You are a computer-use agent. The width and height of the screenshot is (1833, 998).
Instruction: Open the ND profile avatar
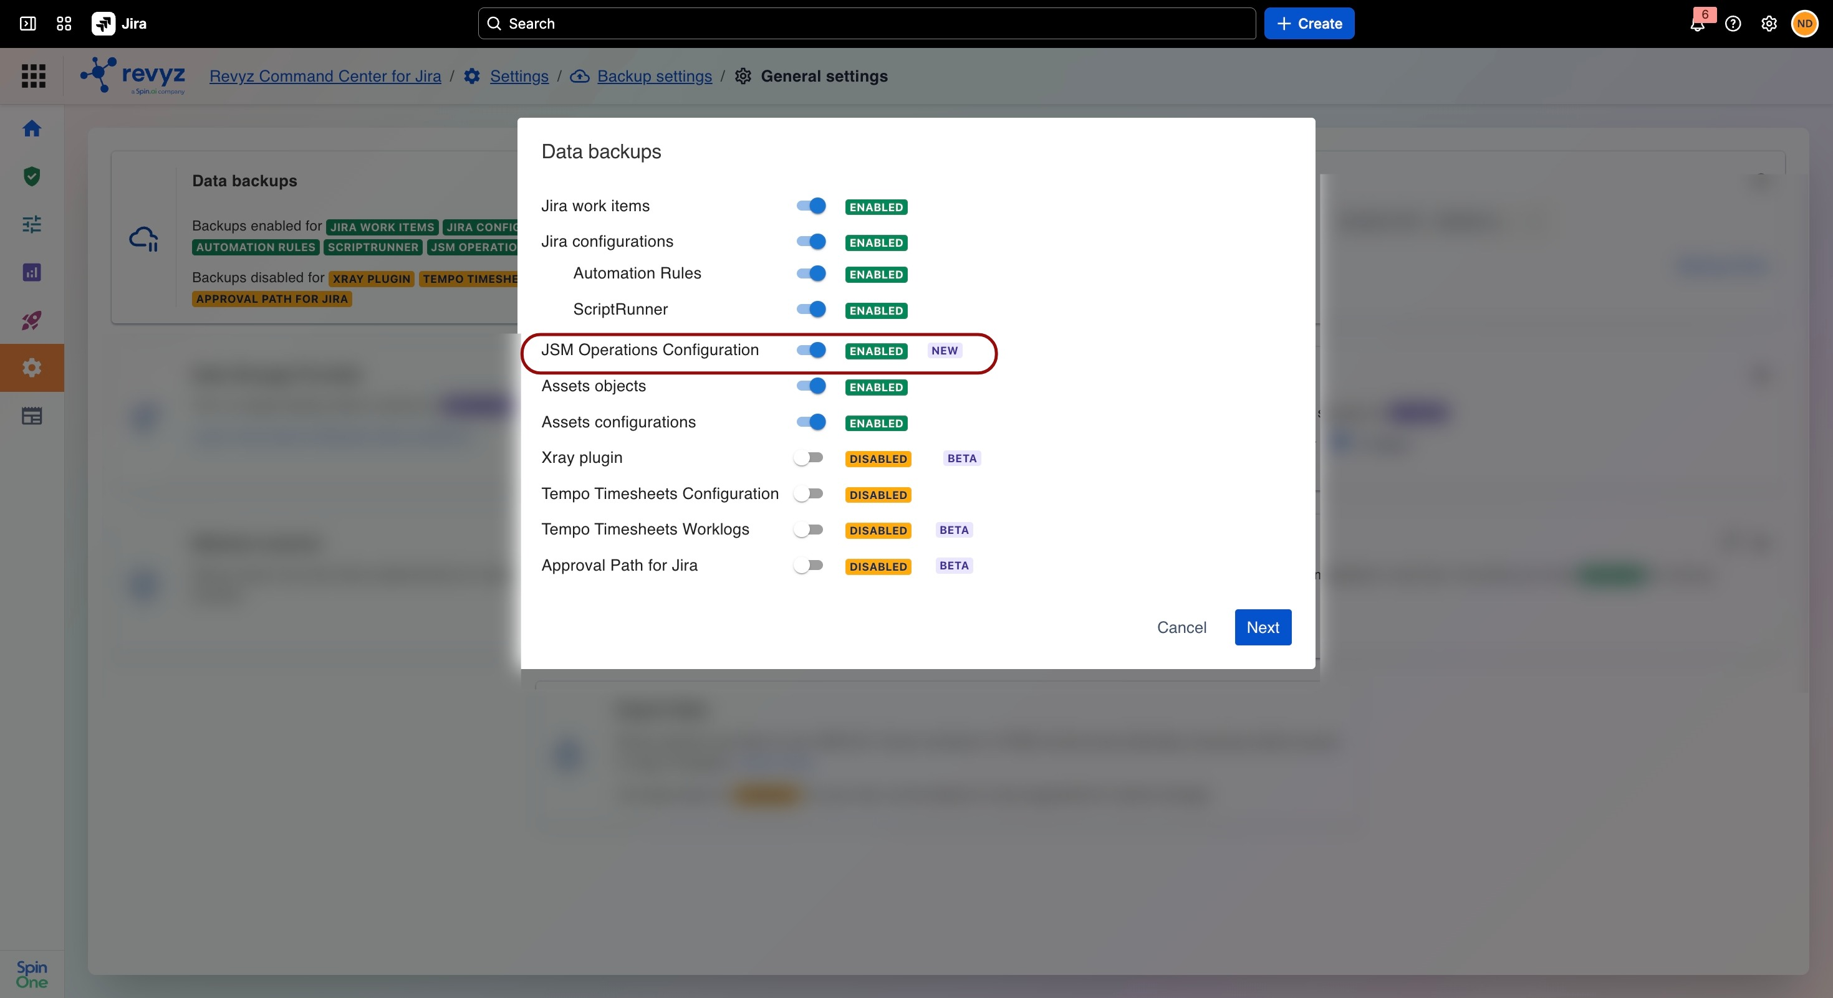(1804, 24)
